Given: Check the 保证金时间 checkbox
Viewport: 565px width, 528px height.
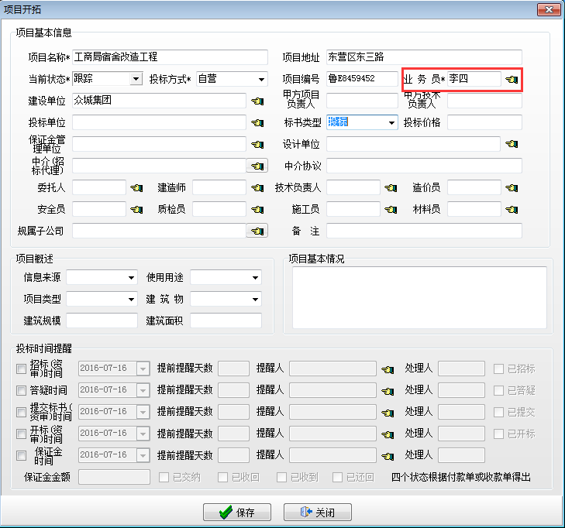Looking at the screenshot, I should pos(21,455).
